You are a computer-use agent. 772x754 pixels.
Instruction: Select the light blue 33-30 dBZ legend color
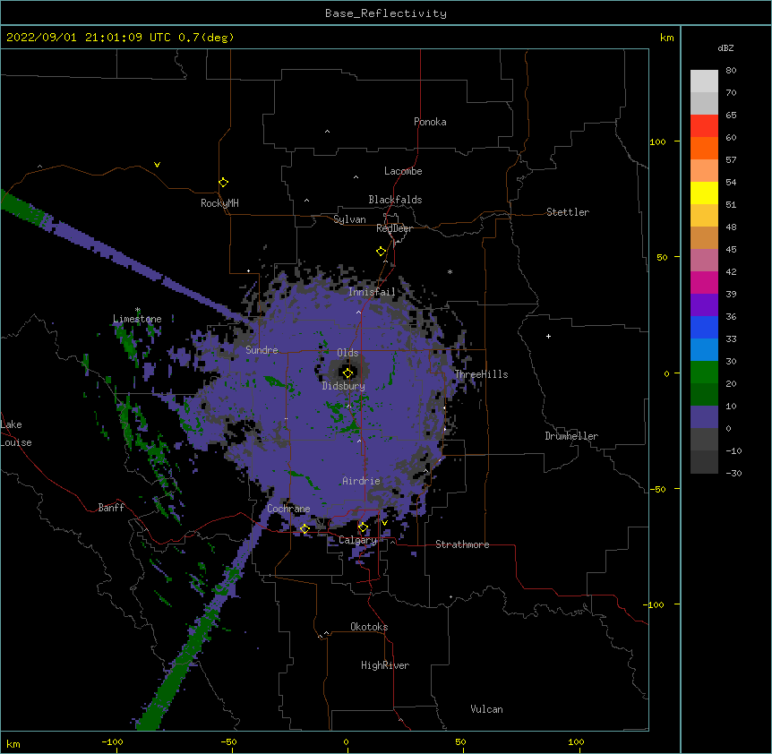point(704,349)
